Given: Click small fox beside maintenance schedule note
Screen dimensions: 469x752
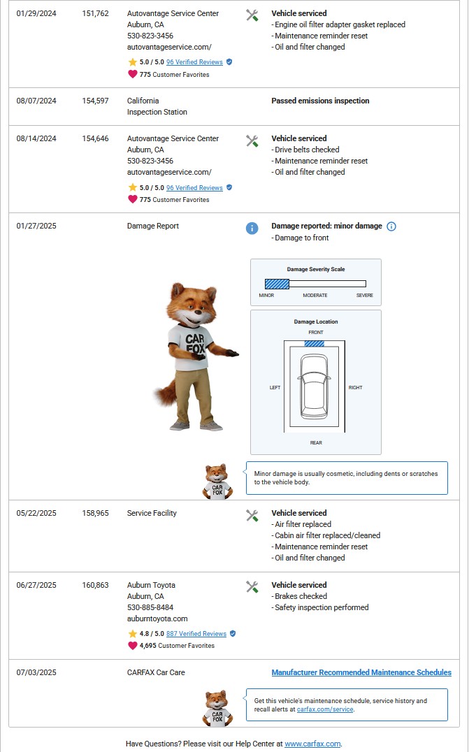Looking at the screenshot, I should 217,709.
